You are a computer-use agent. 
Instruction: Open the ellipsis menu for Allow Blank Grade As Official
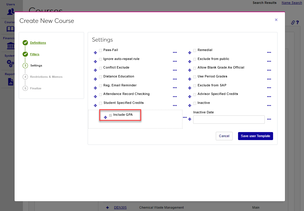(269, 70)
